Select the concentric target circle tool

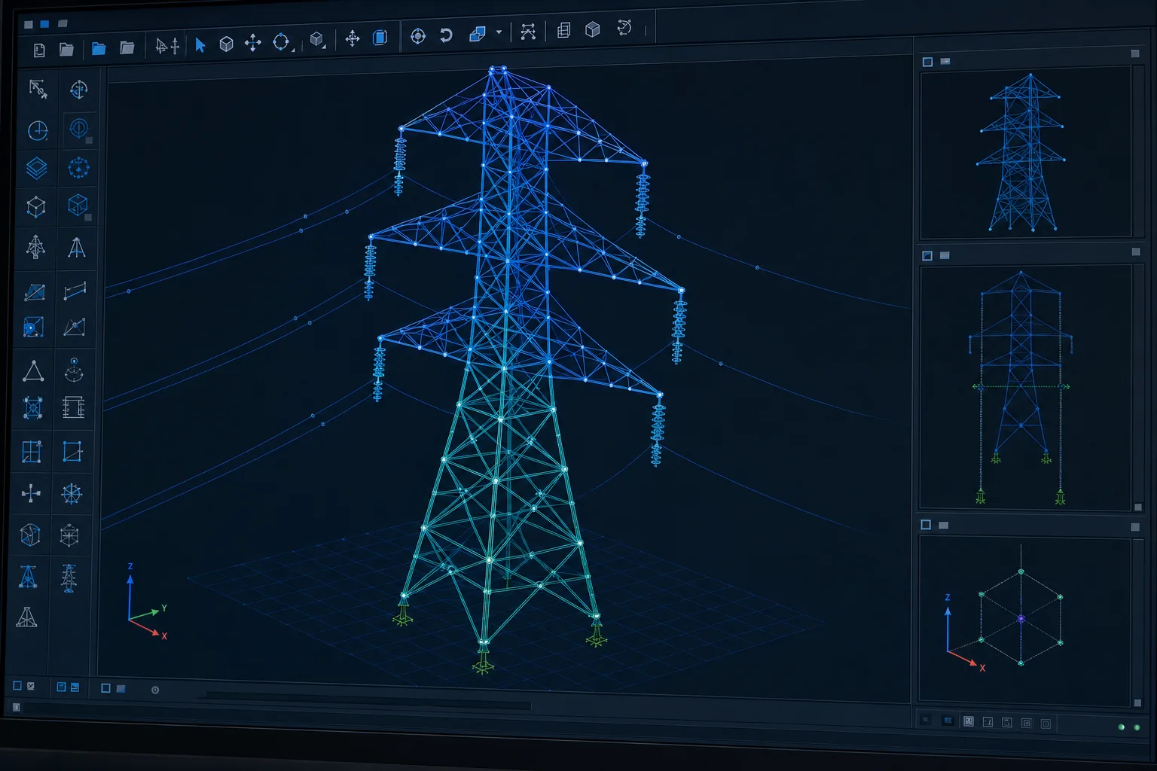tap(78, 129)
